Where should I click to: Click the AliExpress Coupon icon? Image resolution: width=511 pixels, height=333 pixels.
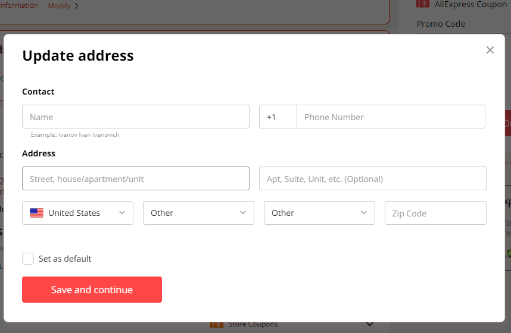[x=423, y=4]
